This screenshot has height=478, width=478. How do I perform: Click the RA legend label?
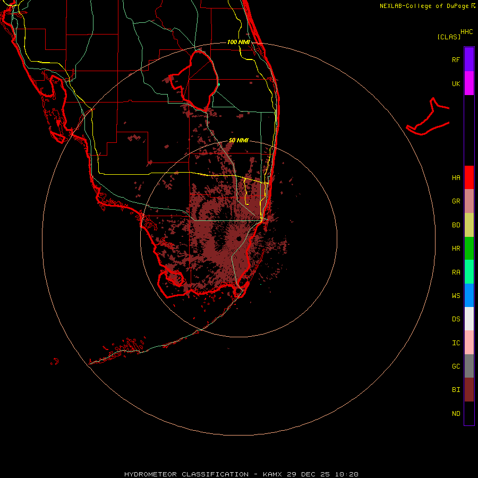coord(456,272)
